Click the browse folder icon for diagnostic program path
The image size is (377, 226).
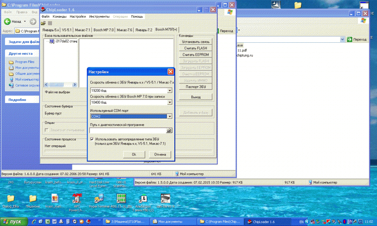click(169, 131)
